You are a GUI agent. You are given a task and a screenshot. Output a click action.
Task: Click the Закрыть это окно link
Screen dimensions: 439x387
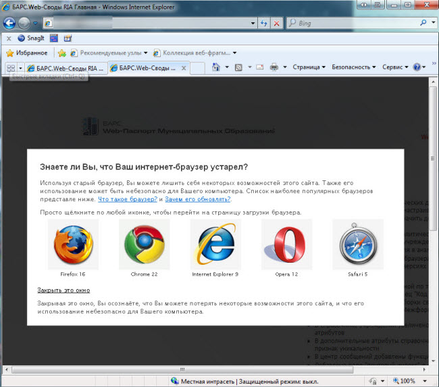tap(63, 290)
